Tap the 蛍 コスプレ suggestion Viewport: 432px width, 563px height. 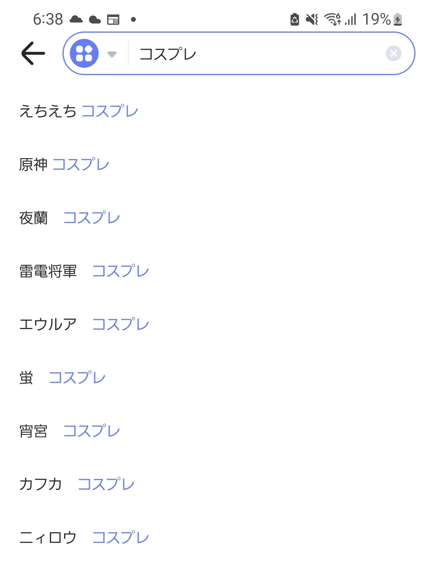62,378
